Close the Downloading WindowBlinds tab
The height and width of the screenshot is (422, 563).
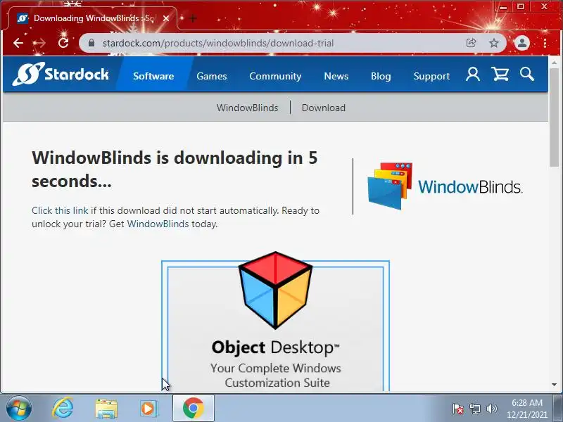(x=166, y=18)
